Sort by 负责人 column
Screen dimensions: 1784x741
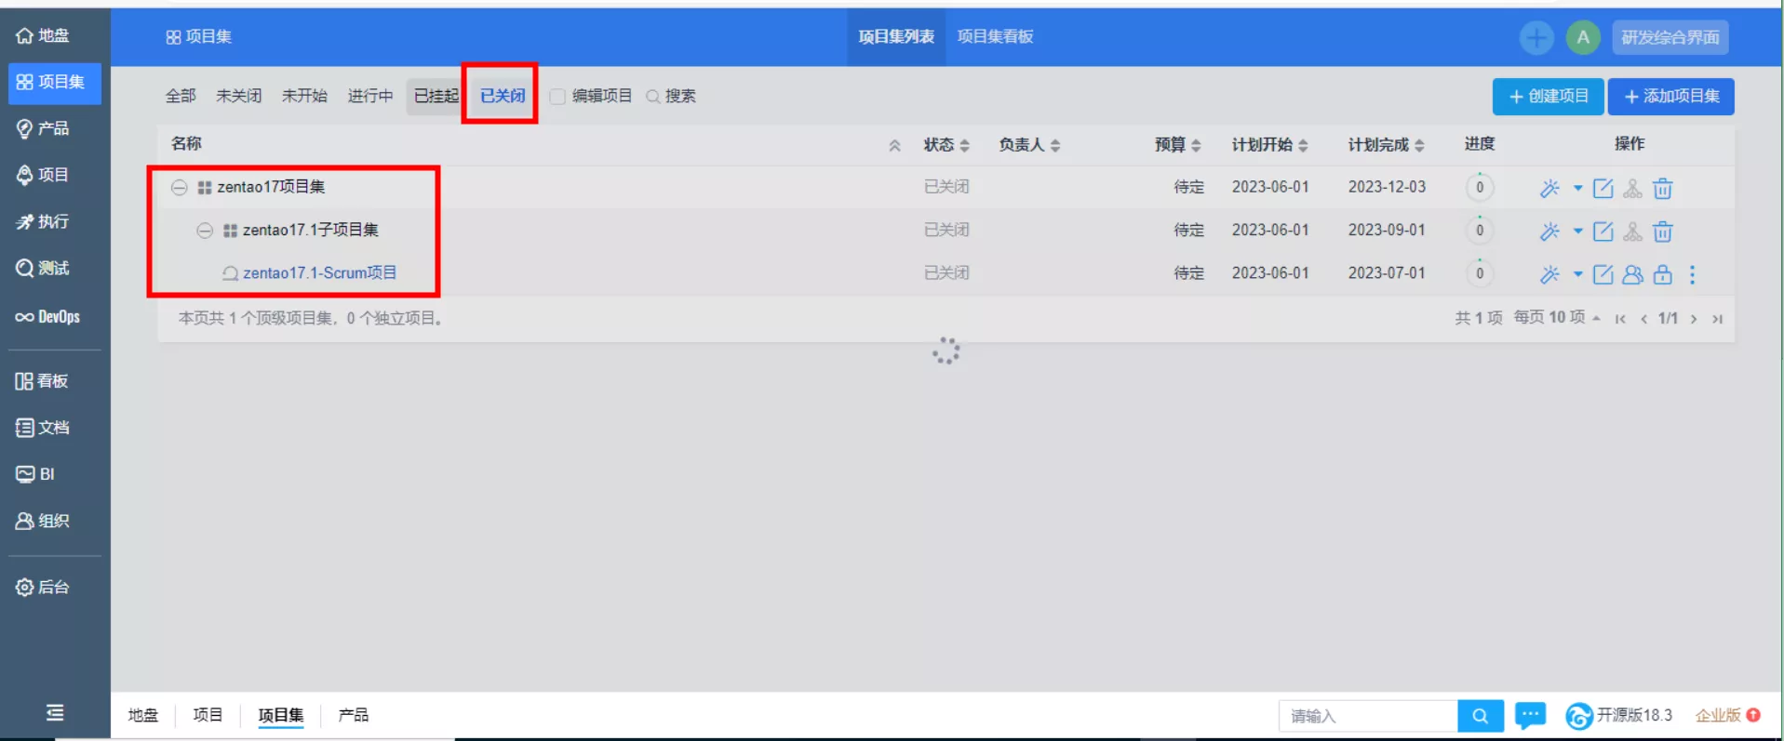coord(1029,145)
